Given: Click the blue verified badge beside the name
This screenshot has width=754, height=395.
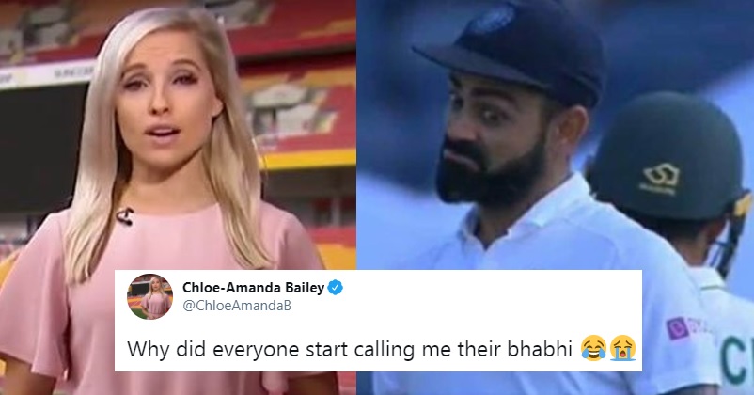Looking at the screenshot, I should (x=336, y=288).
